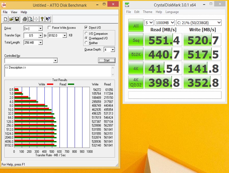The image size is (229, 173).
Task: Click the Description box scroll down arrow
Action: (x=113, y=75)
